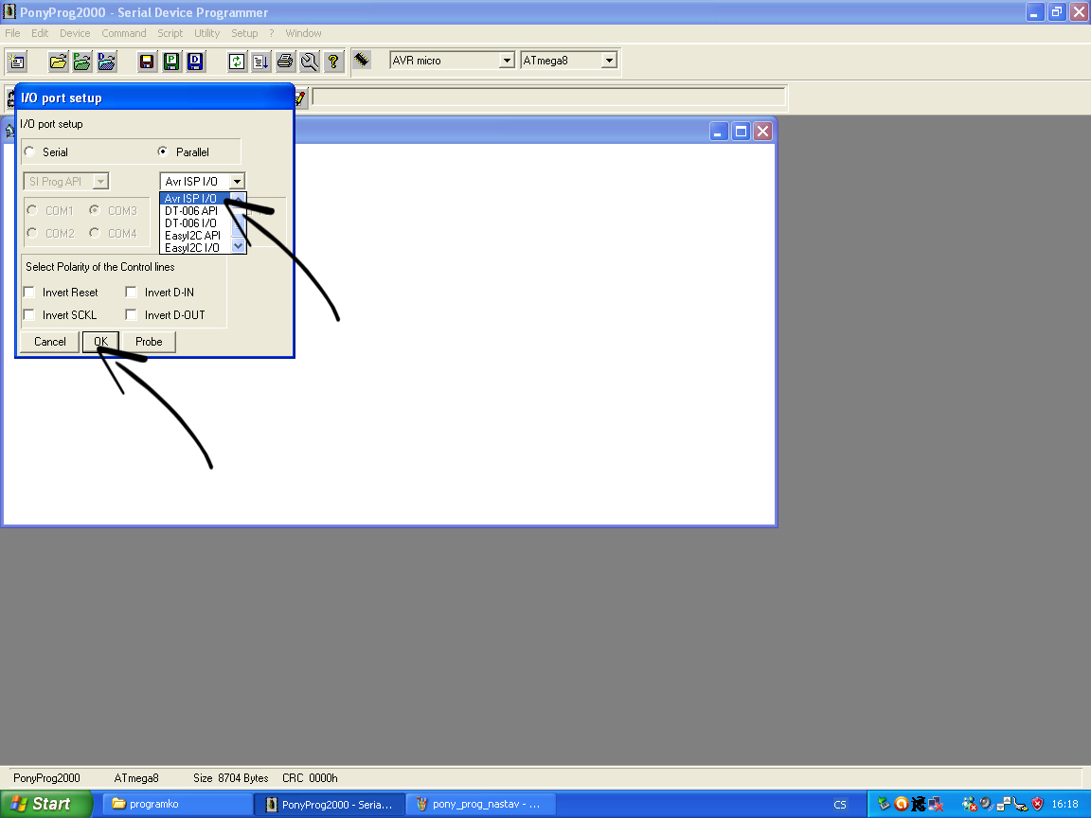The width and height of the screenshot is (1091, 818).
Task: Click the green Reload Files icon
Action: tap(237, 62)
